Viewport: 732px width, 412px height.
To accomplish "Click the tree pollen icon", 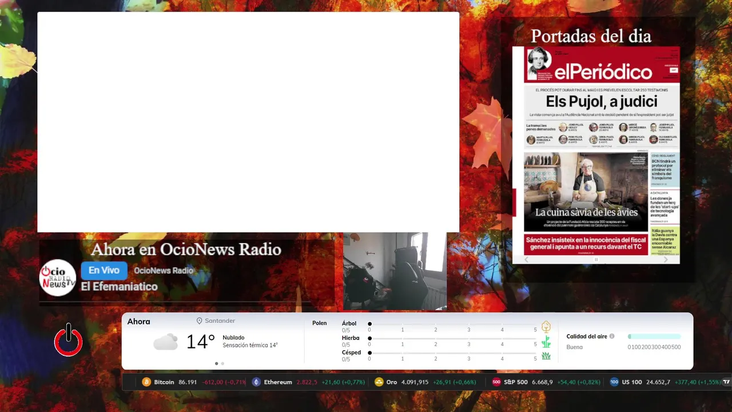I will [546, 327].
